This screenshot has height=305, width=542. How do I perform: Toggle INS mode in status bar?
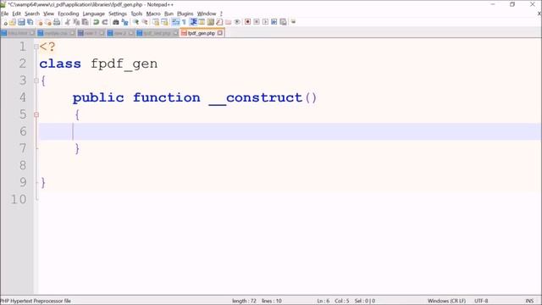(x=529, y=301)
